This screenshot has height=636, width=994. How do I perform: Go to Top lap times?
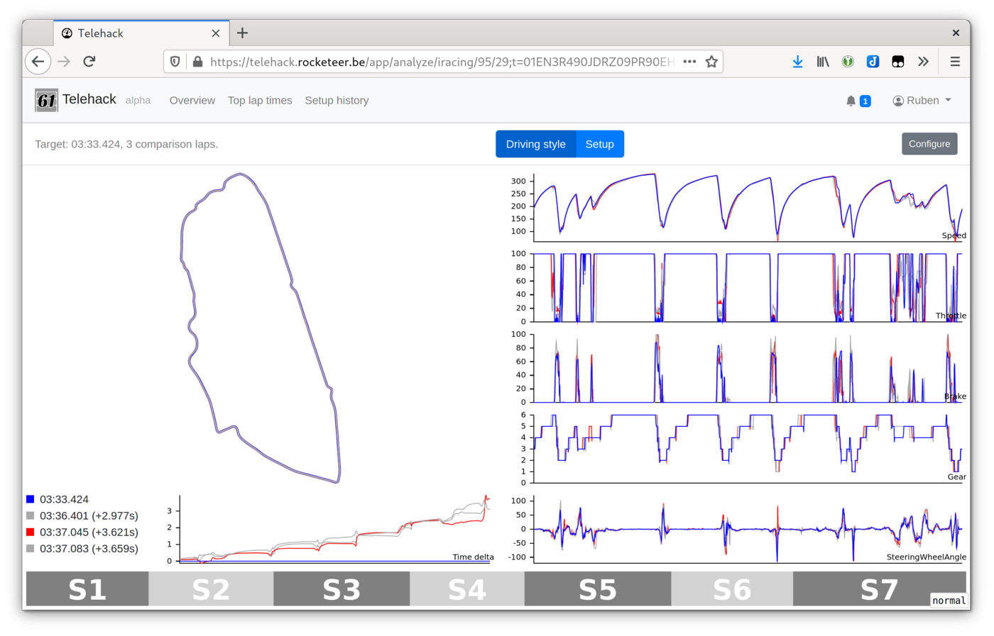coord(260,101)
